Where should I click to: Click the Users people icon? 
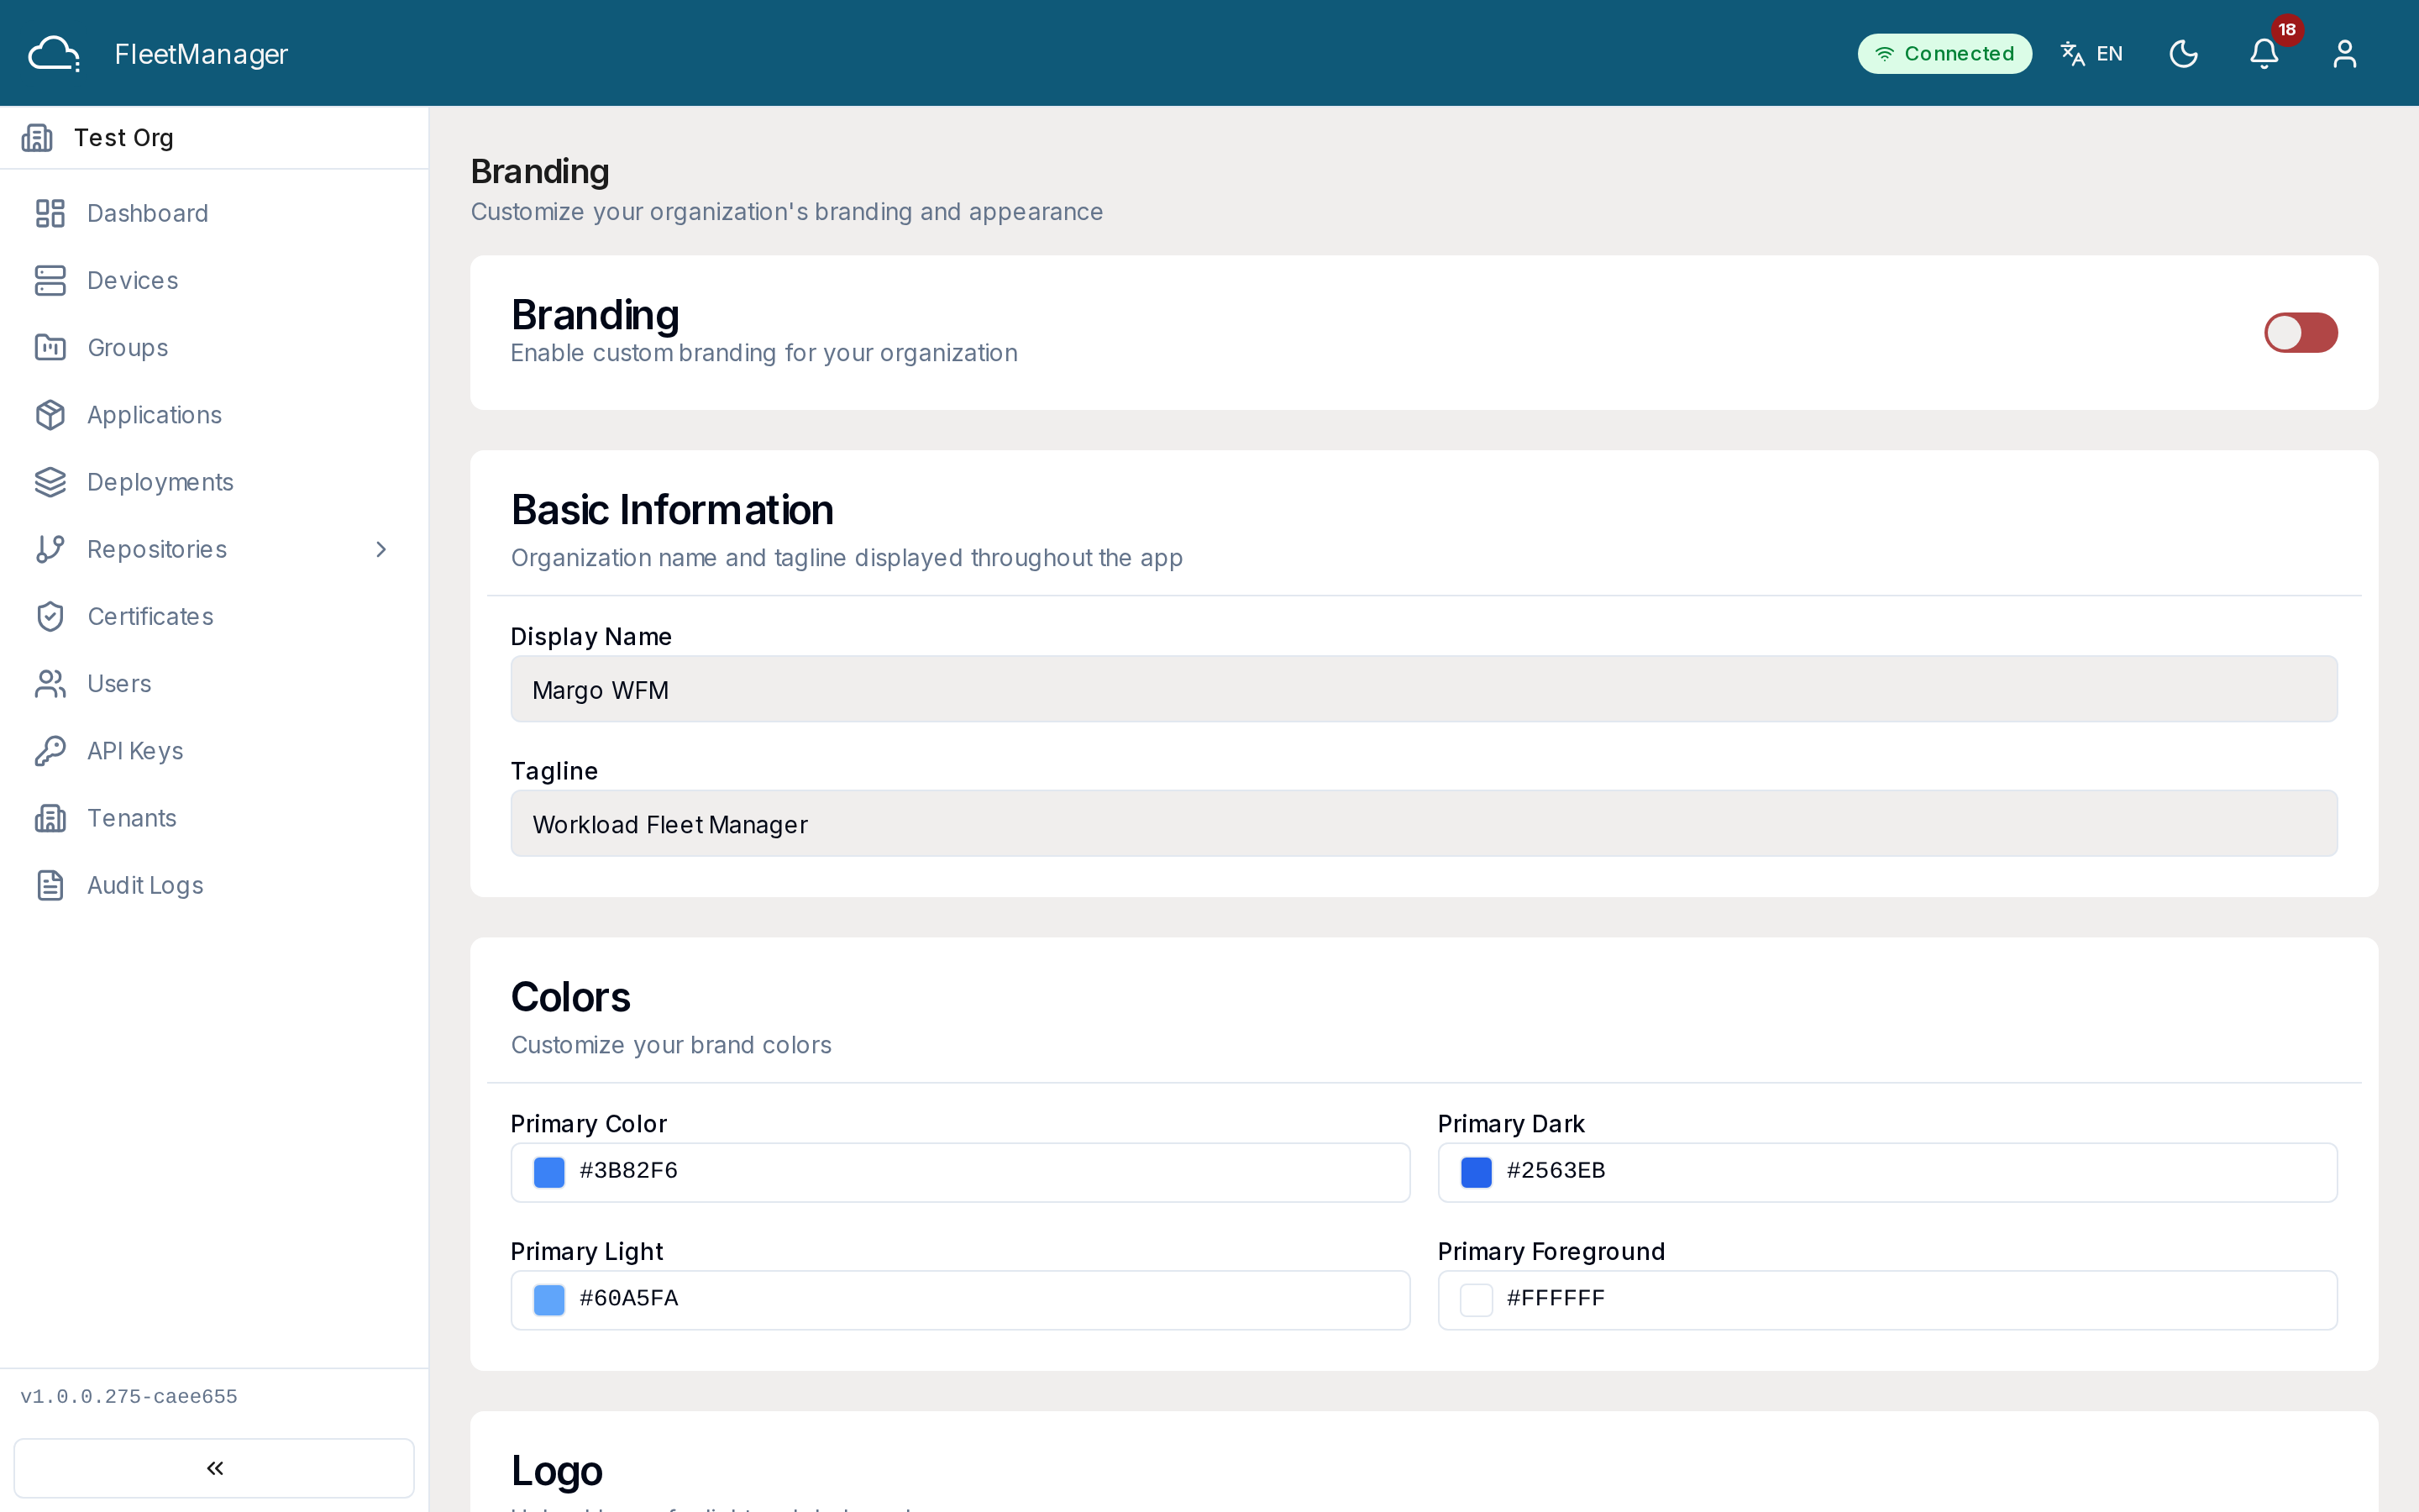50,683
